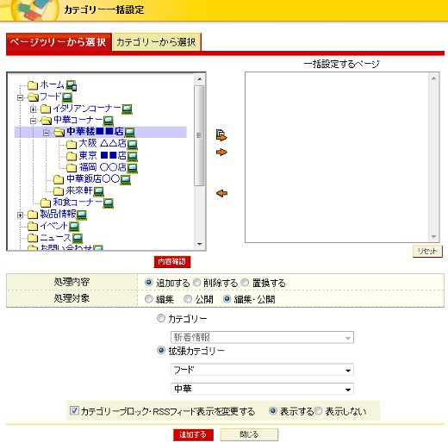Click the monitor icon next to イタリアンコーナー

(127, 109)
